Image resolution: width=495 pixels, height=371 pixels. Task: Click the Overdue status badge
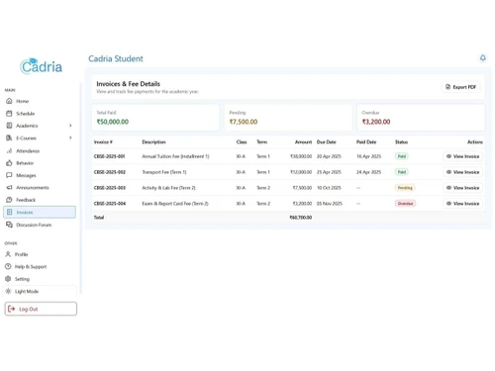pyautogui.click(x=405, y=204)
